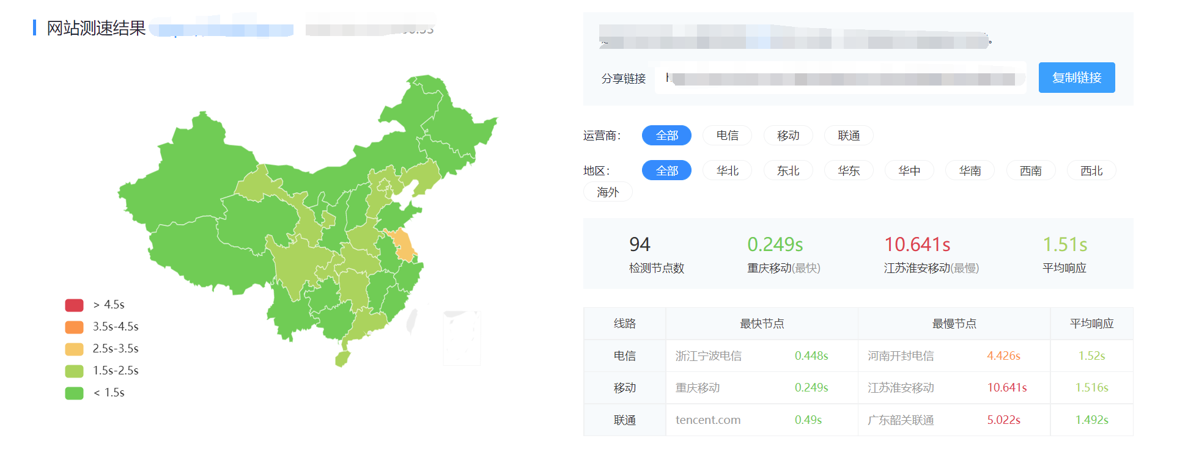The image size is (1188, 452).
Task: Click the 电信 row label in table
Action: pos(625,355)
